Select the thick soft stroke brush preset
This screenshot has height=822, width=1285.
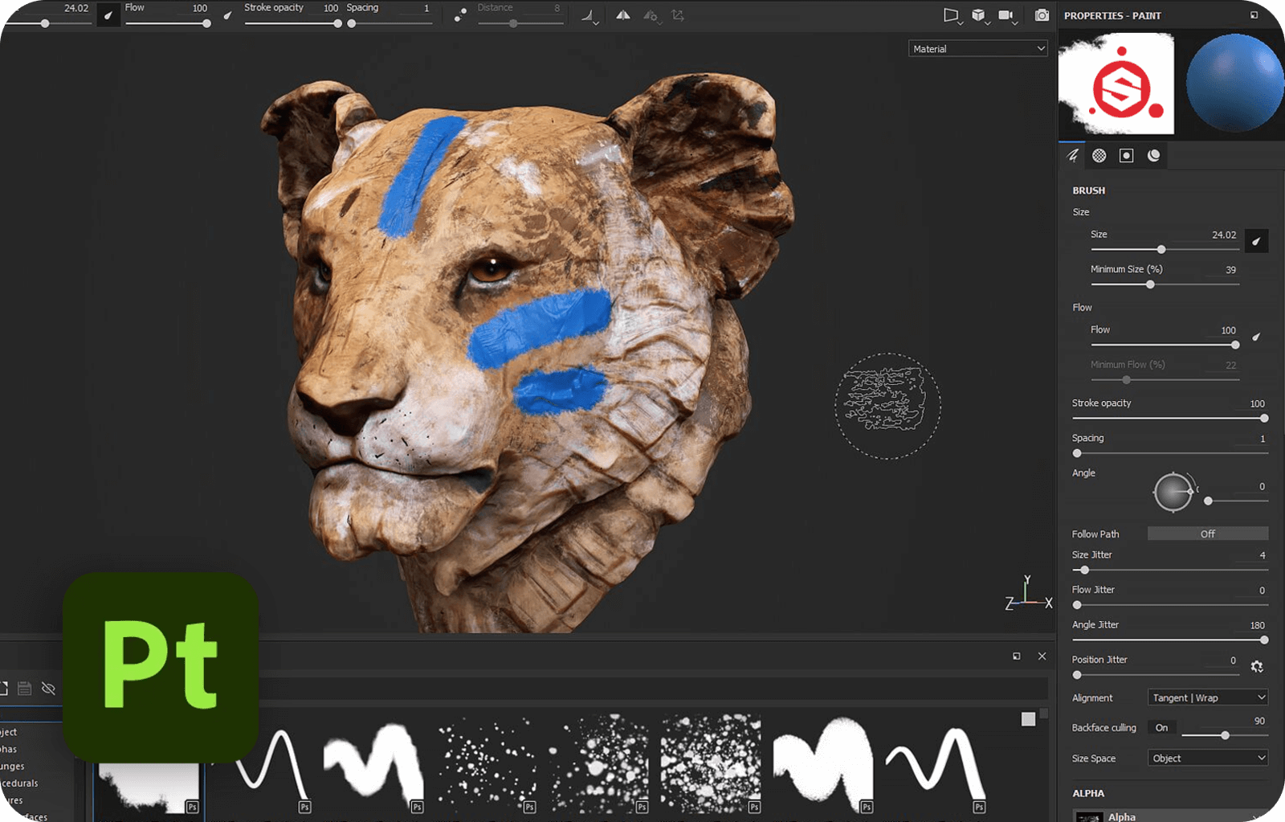click(x=374, y=767)
